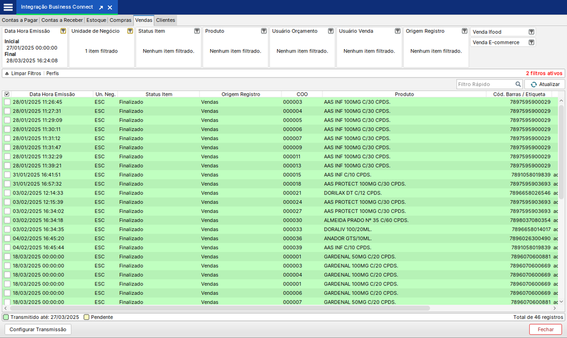Toggle the select-all checkbox in table header
The width and height of the screenshot is (567, 338).
7,94
